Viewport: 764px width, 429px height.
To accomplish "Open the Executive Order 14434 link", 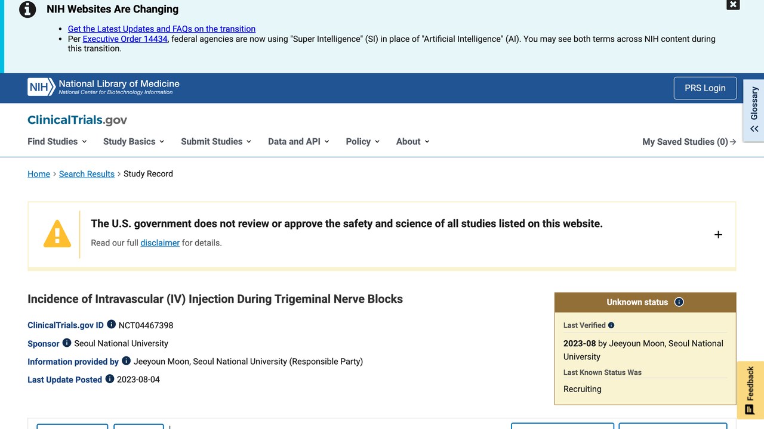I will 125,39.
